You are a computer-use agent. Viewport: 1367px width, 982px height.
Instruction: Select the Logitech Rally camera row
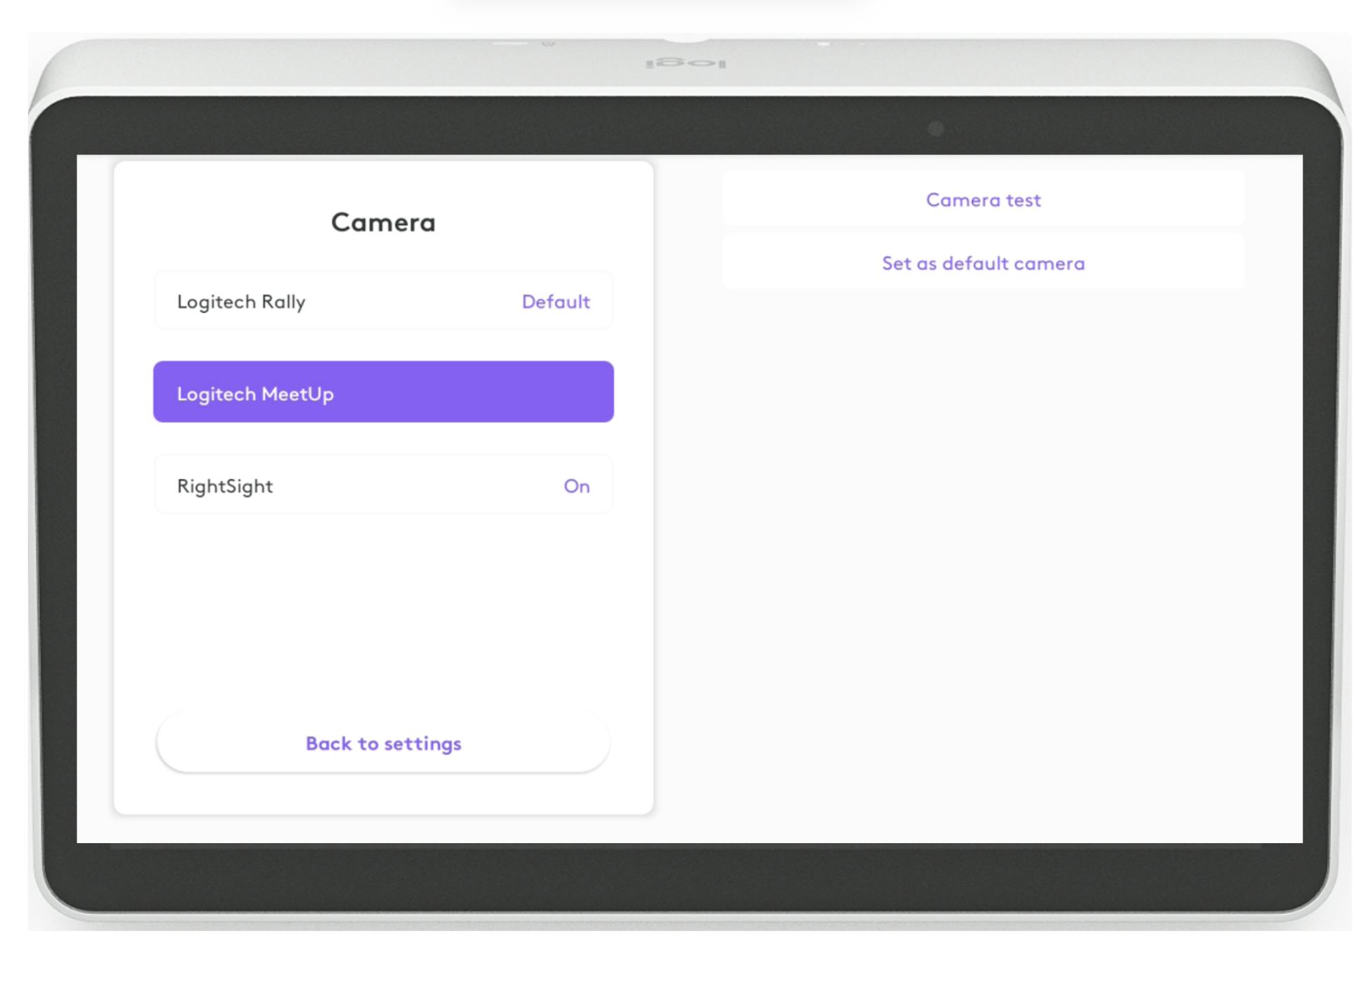[x=383, y=301]
